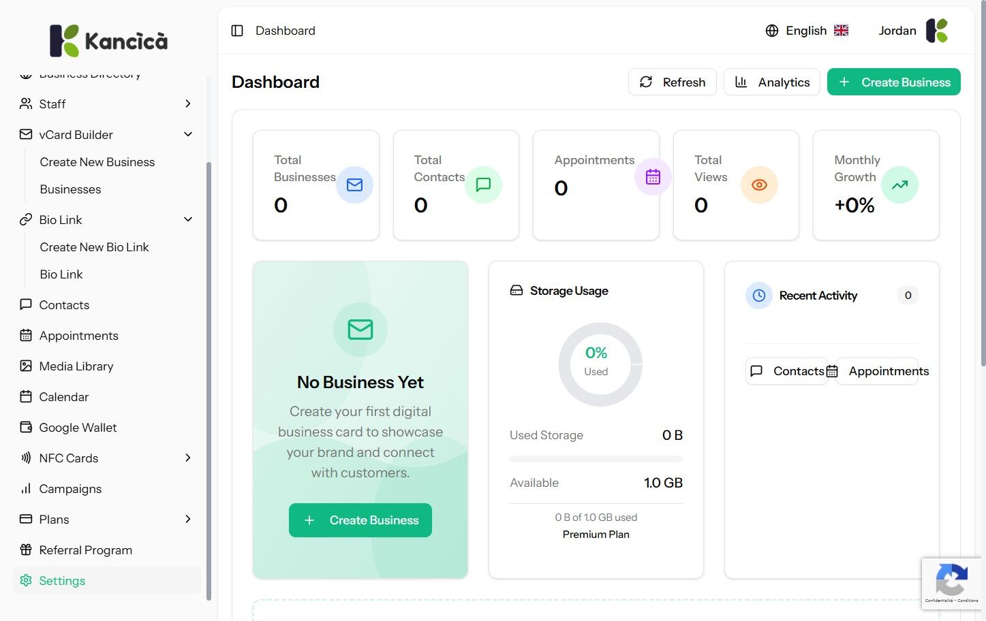
Task: Click the page's vertical scrollbar
Action: (982, 184)
